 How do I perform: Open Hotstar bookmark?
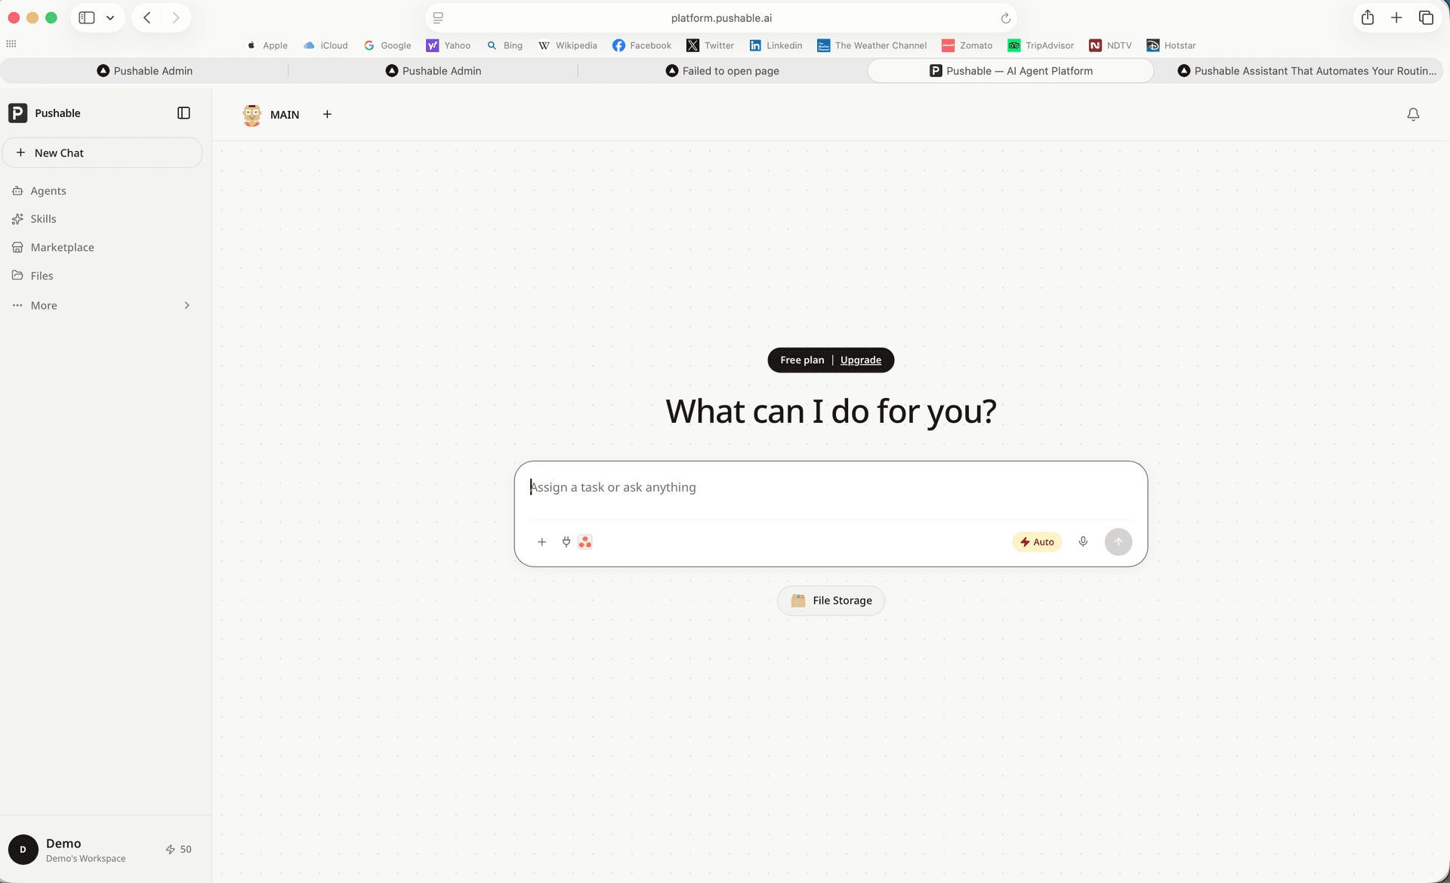1171,45
